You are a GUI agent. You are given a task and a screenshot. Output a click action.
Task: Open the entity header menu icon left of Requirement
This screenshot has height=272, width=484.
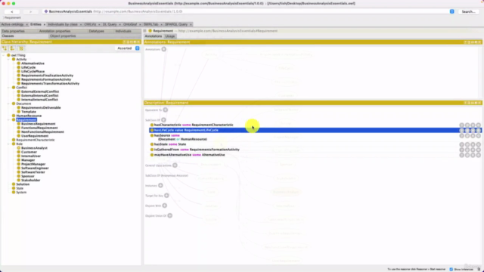coord(144,31)
